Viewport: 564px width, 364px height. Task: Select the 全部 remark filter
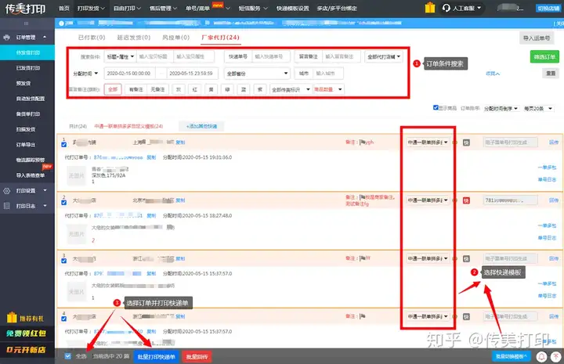(113, 89)
